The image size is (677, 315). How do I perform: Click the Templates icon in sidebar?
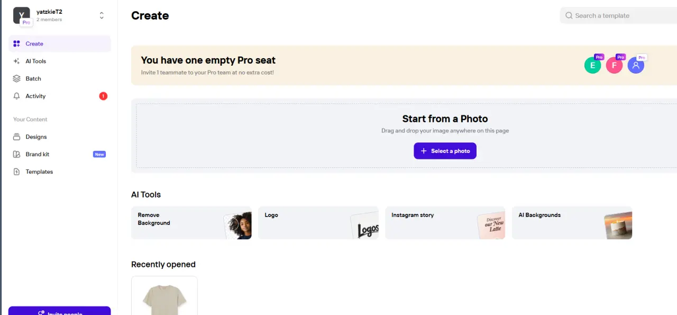point(16,172)
